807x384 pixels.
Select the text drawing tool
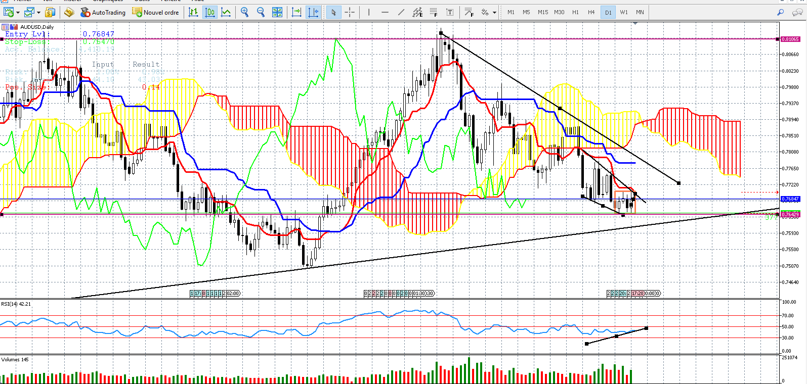click(x=450, y=12)
